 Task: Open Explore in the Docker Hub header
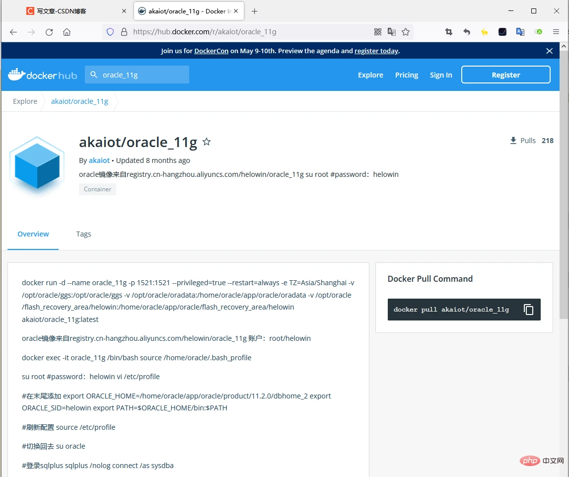pyautogui.click(x=370, y=75)
